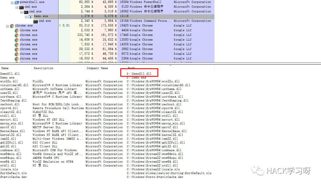This screenshot has height=185, width=321.
Task: Select oleaut32.dll in the DLL list
Action: [x=11, y=112]
